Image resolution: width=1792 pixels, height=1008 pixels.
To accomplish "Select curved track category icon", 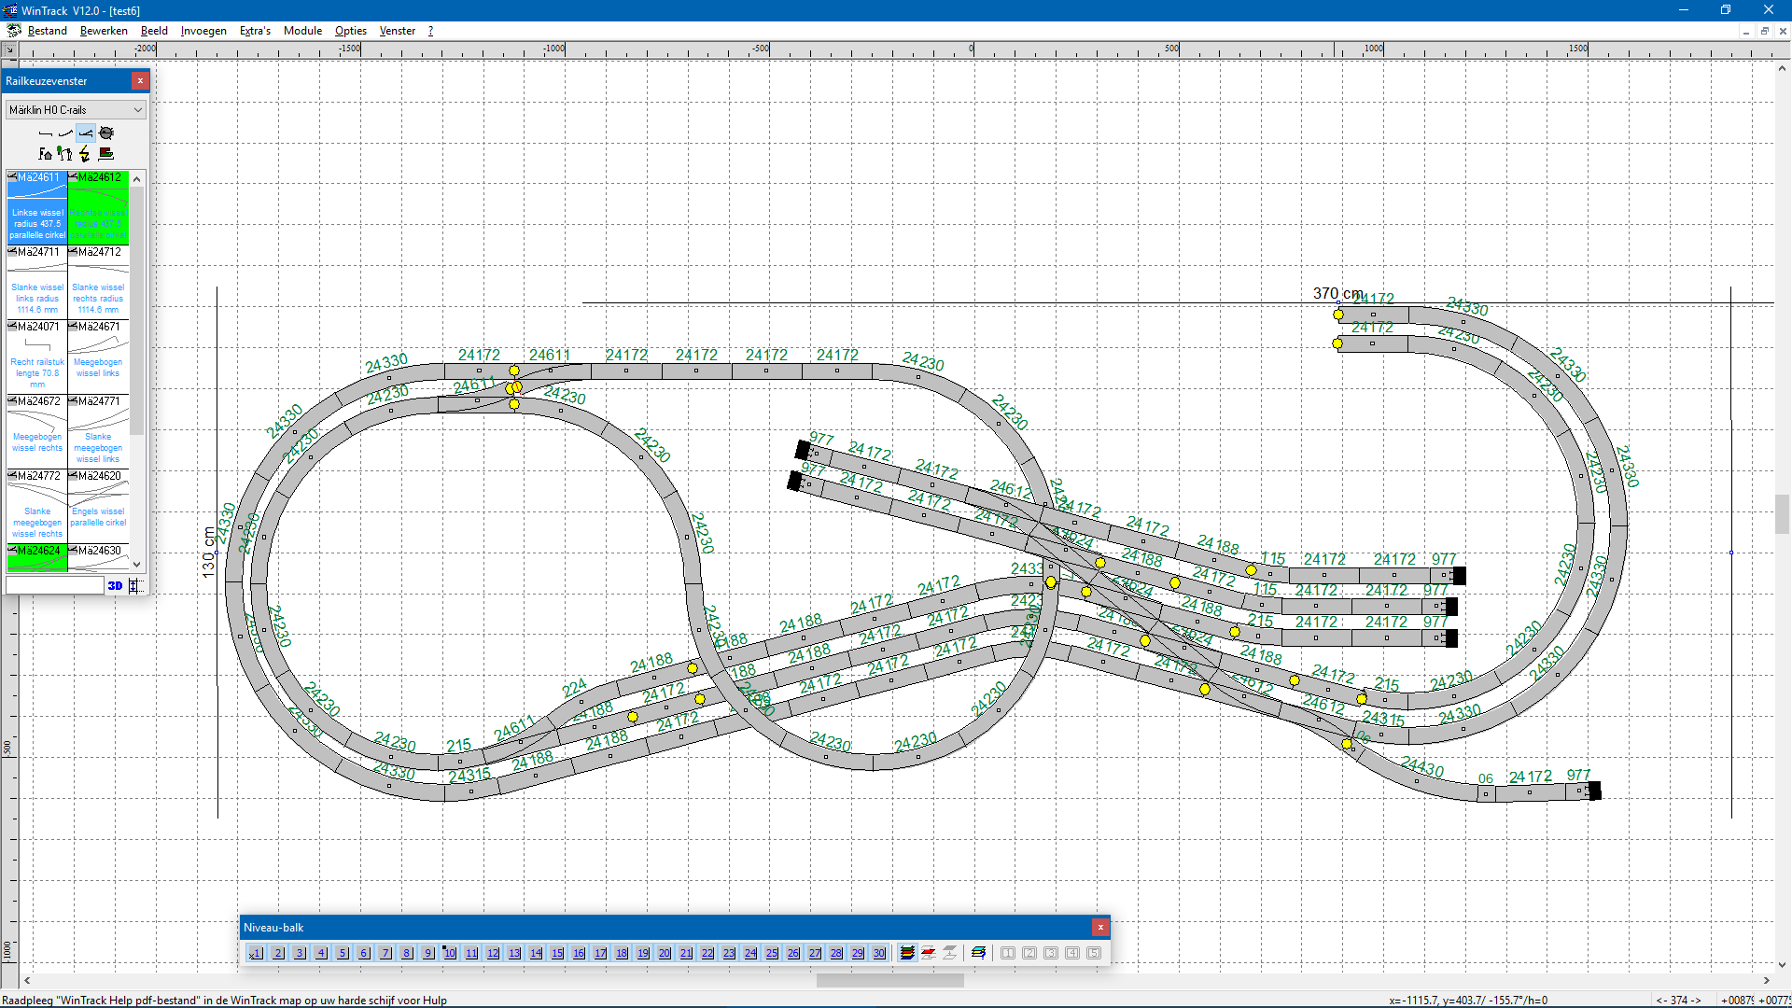I will (65, 133).
